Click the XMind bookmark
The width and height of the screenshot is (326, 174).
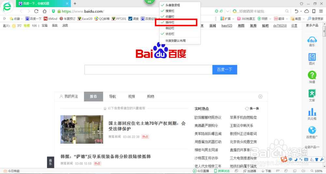tap(50, 19)
